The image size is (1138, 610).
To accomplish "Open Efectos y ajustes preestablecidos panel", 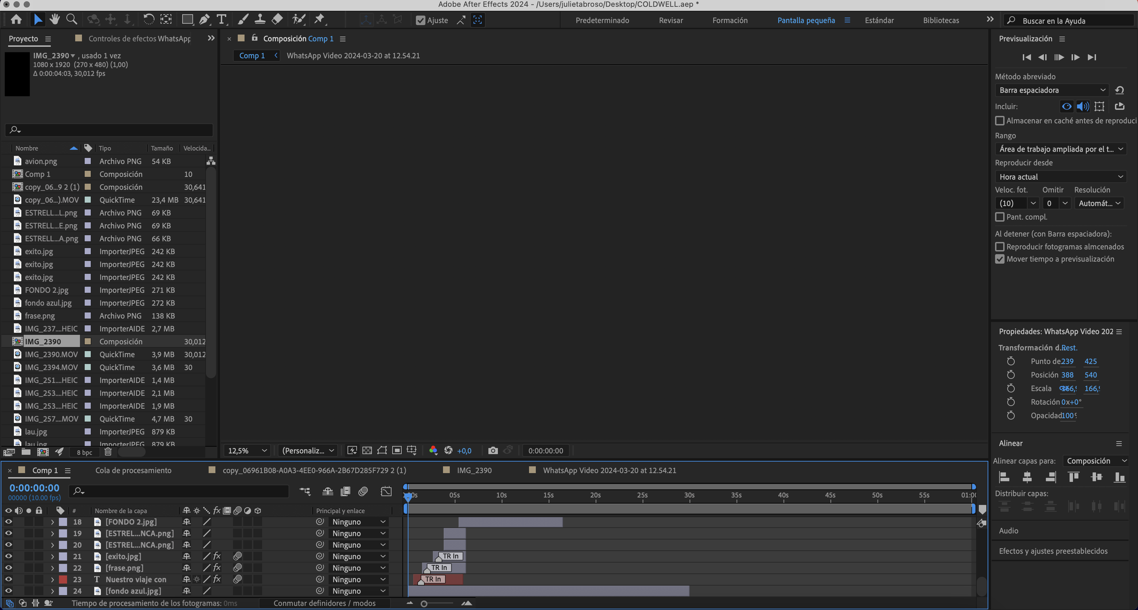I will 1053,551.
